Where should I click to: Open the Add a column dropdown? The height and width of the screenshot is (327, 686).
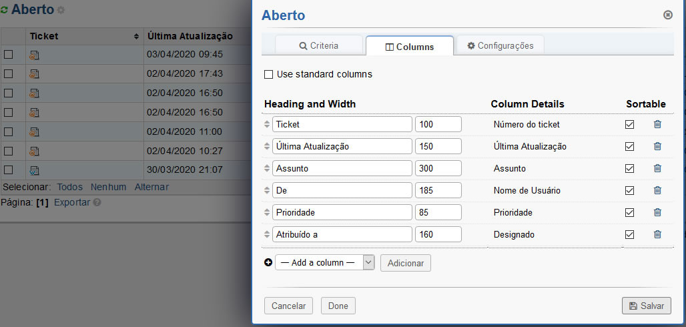[324, 263]
